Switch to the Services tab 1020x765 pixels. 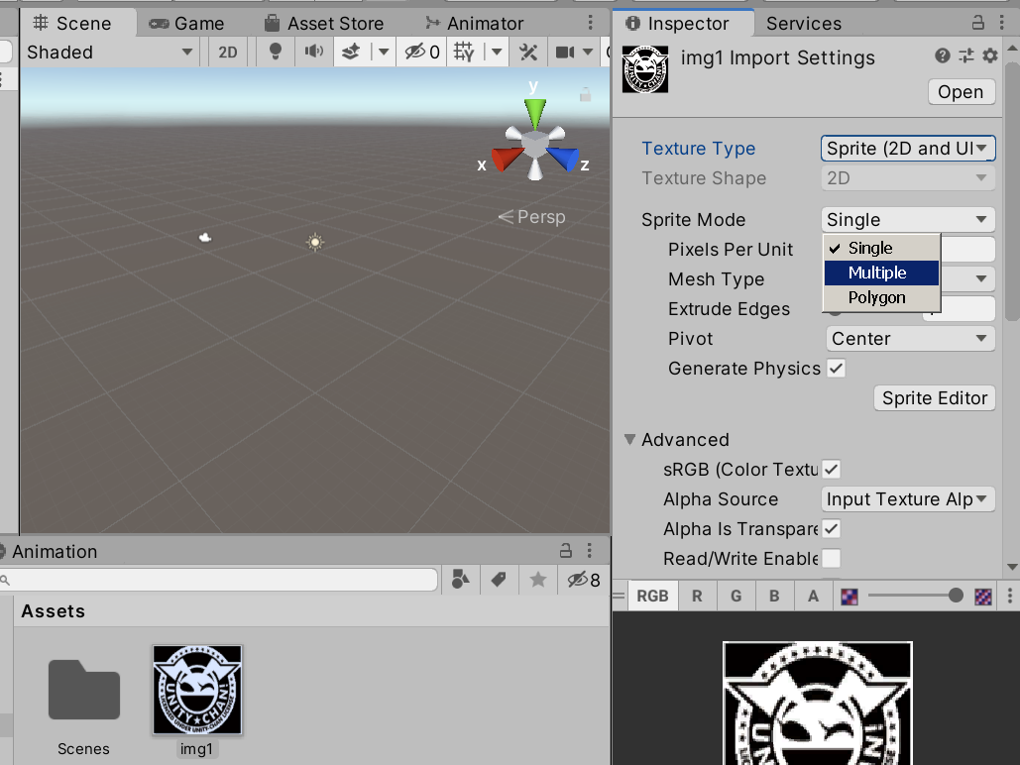coord(803,24)
